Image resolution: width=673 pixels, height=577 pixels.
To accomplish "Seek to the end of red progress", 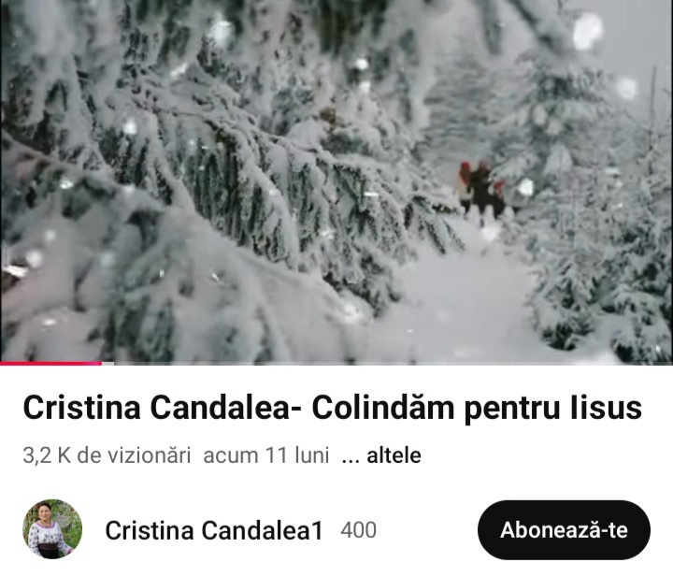I will pyautogui.click(x=101, y=363).
